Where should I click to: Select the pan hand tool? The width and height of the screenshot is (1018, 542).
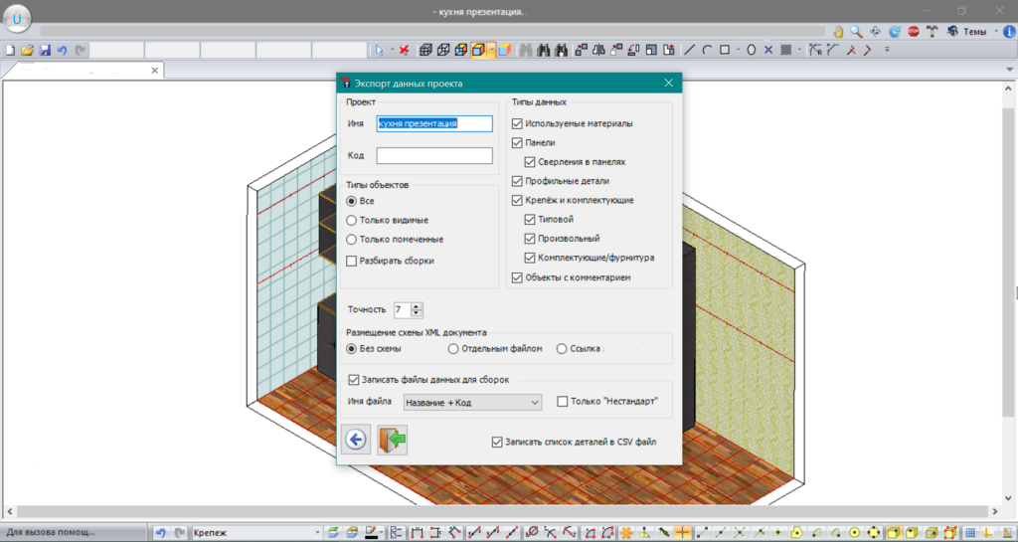pos(838,31)
